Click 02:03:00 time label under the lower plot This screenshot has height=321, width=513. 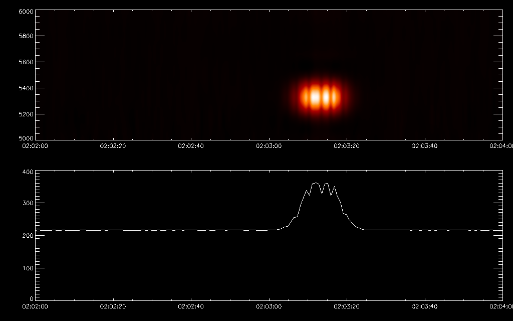(x=269, y=305)
